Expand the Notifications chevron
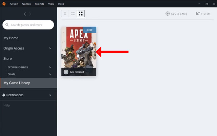The image size is (217, 136). (50, 95)
